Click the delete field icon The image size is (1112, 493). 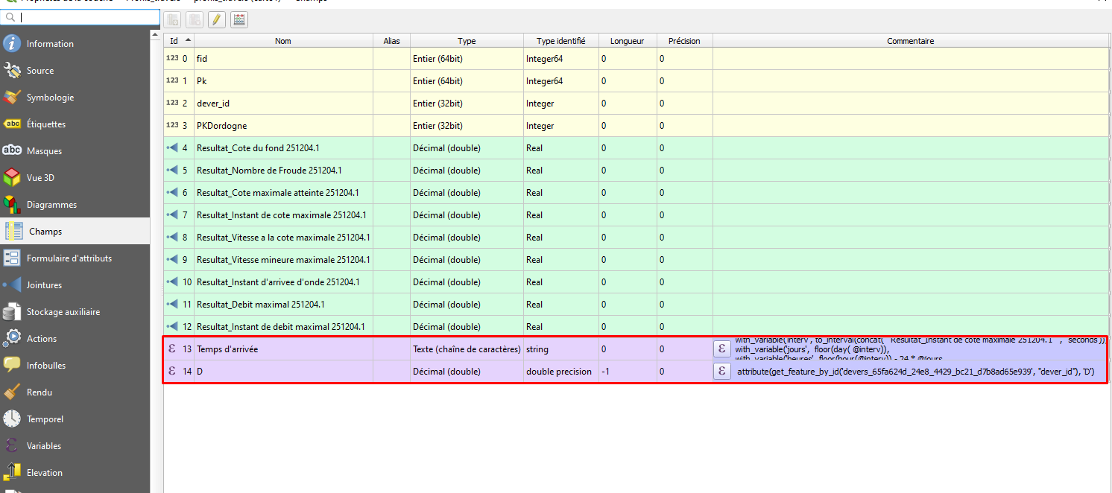point(194,19)
